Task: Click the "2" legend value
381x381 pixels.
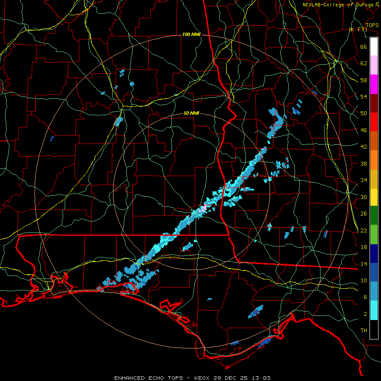Action: 365,314
